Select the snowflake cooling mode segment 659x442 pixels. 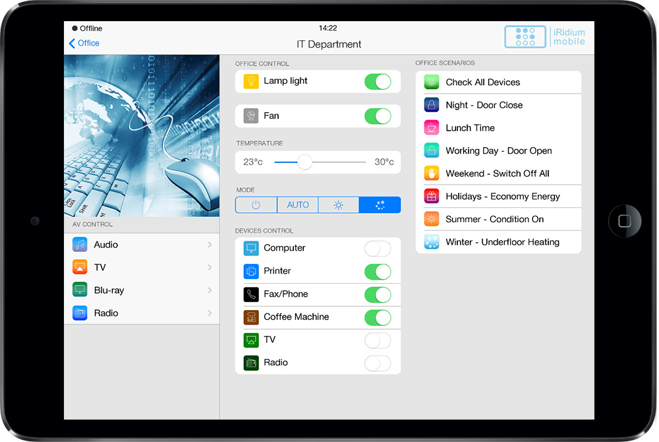380,205
